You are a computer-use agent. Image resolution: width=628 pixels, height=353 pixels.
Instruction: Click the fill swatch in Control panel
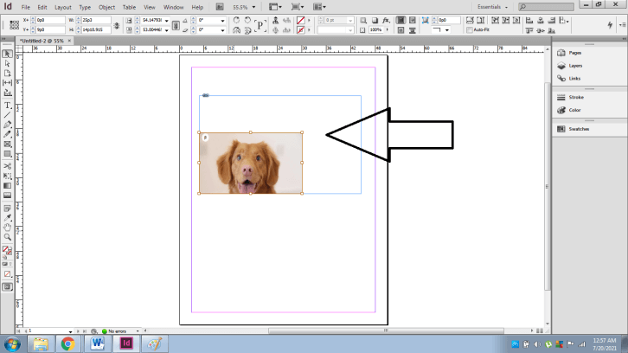pyautogui.click(x=300, y=20)
